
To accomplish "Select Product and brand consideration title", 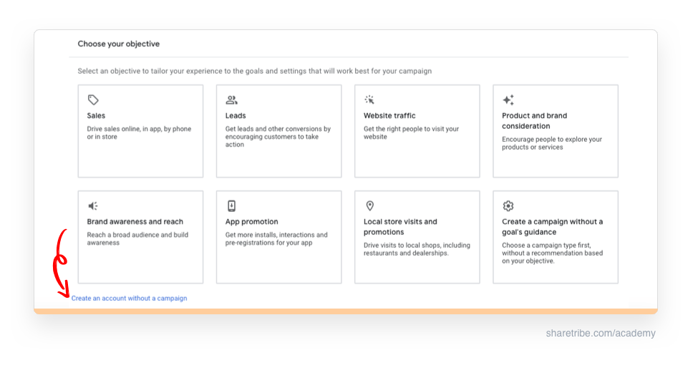I will pos(535,120).
